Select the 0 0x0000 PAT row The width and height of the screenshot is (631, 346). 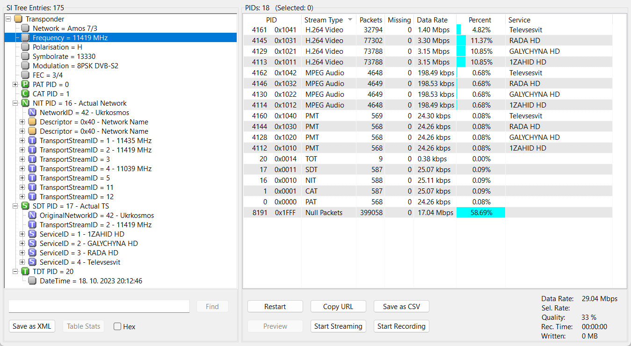point(428,202)
